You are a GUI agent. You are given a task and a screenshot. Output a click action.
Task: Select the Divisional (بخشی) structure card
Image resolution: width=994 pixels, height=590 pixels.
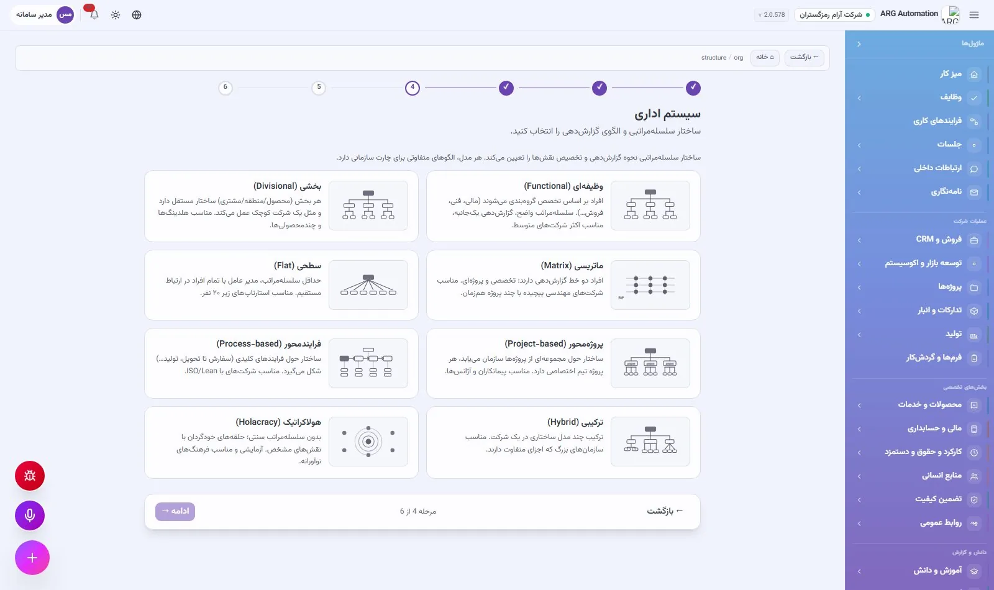point(281,206)
